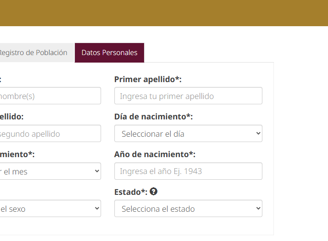This screenshot has width=328, height=241.
Task: Click the Estado label text
Action: click(x=131, y=192)
